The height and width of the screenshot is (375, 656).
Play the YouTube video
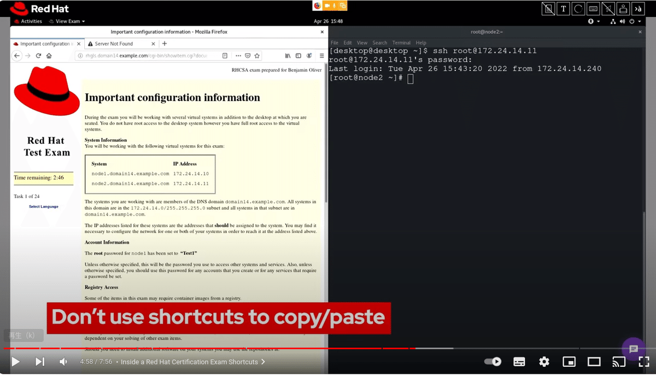point(15,361)
